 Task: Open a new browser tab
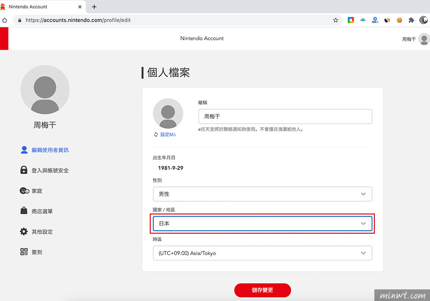(94, 7)
